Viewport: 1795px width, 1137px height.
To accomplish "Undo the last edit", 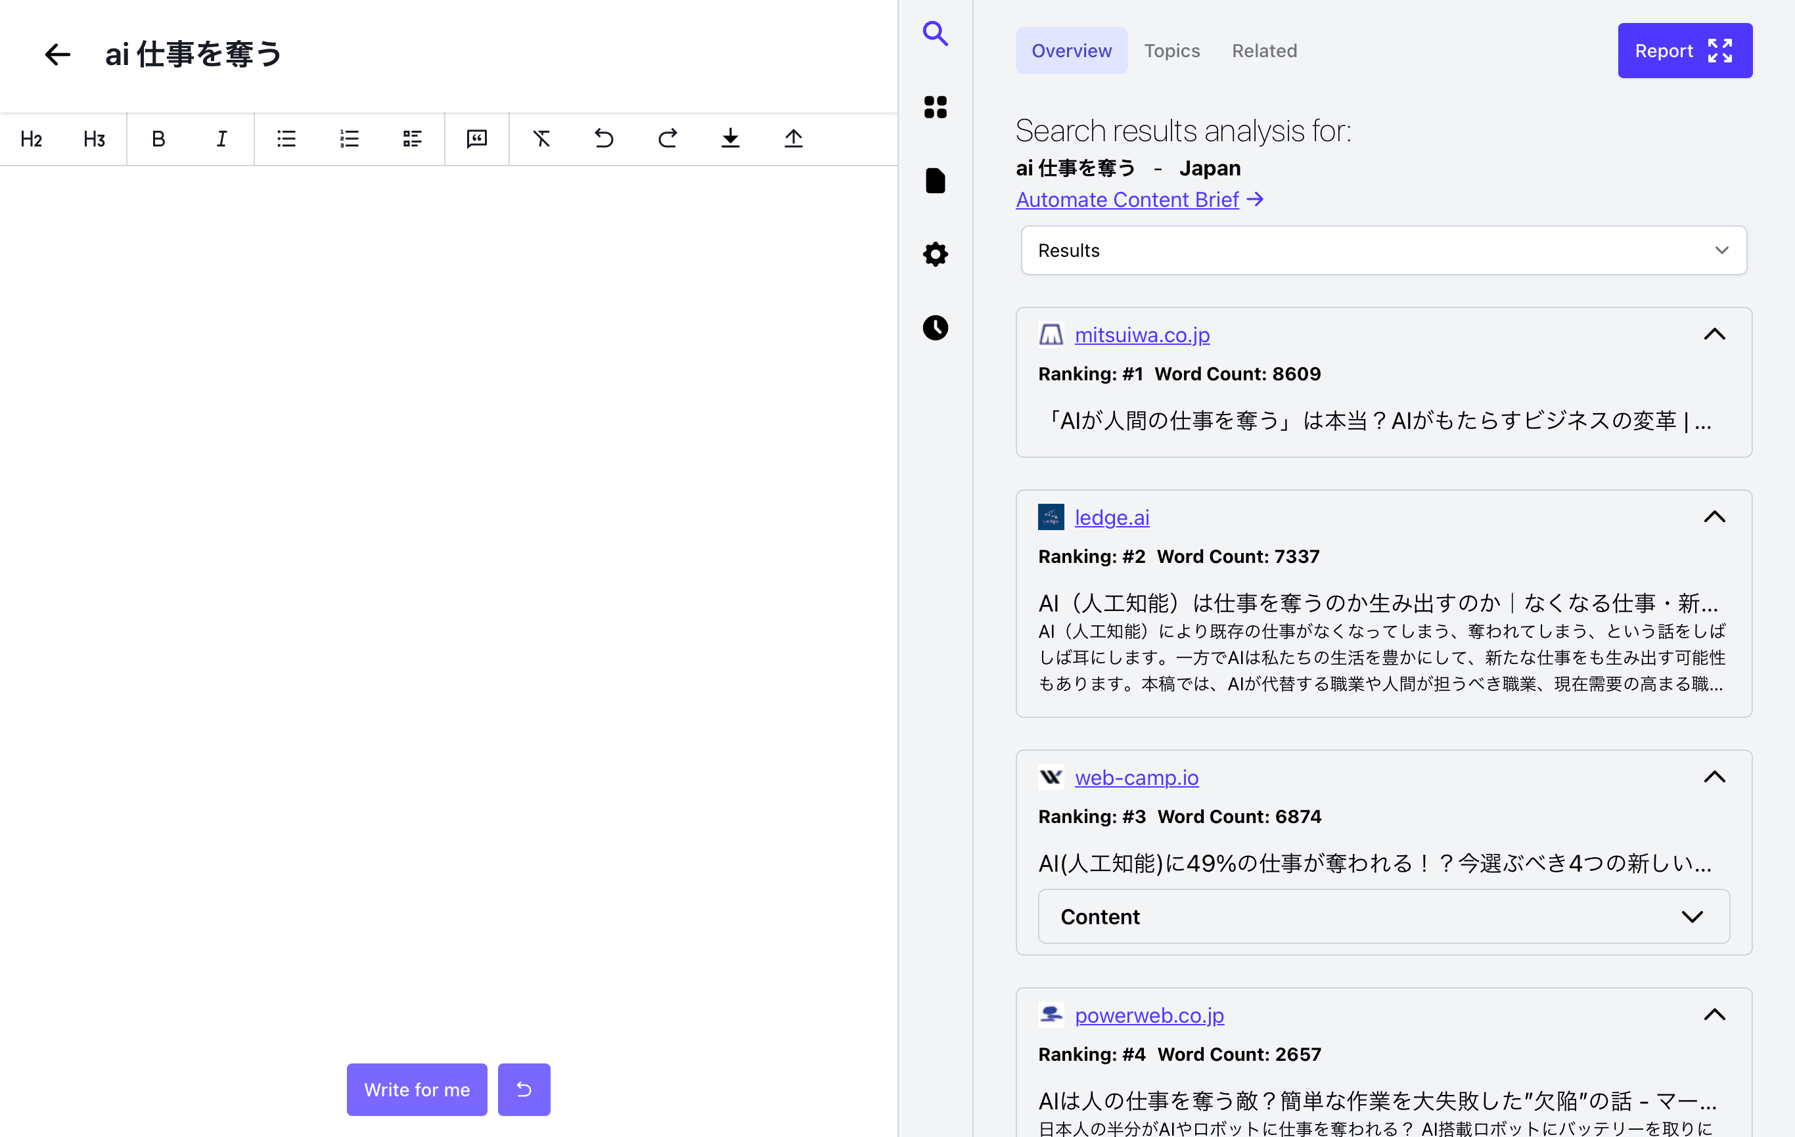I will pos(604,139).
